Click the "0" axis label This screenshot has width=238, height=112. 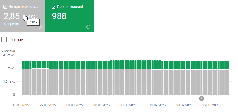pos(14,95)
